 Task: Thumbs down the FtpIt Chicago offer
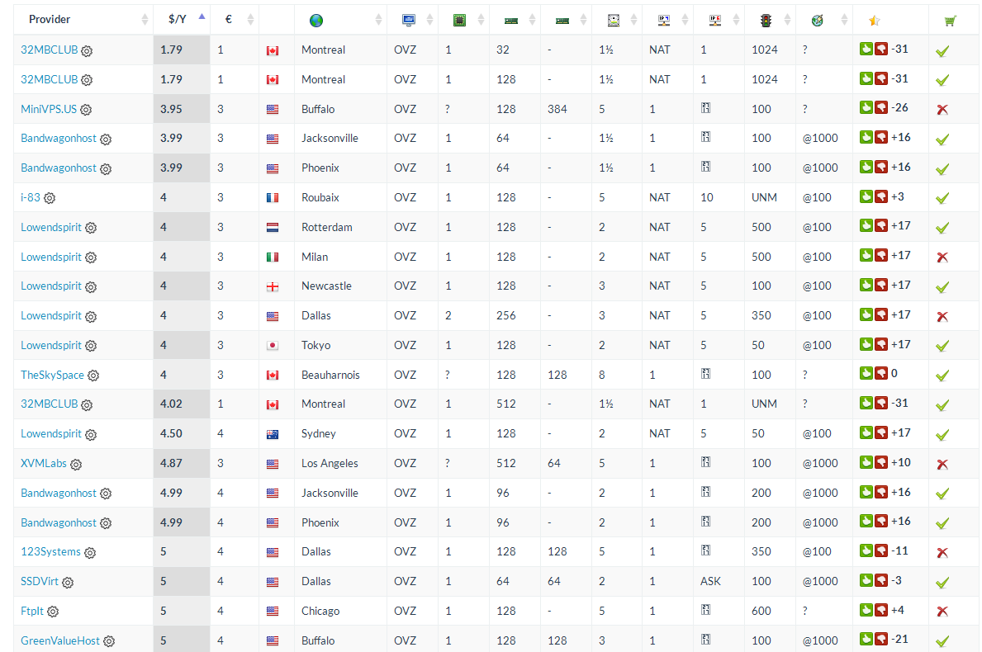tap(881, 610)
